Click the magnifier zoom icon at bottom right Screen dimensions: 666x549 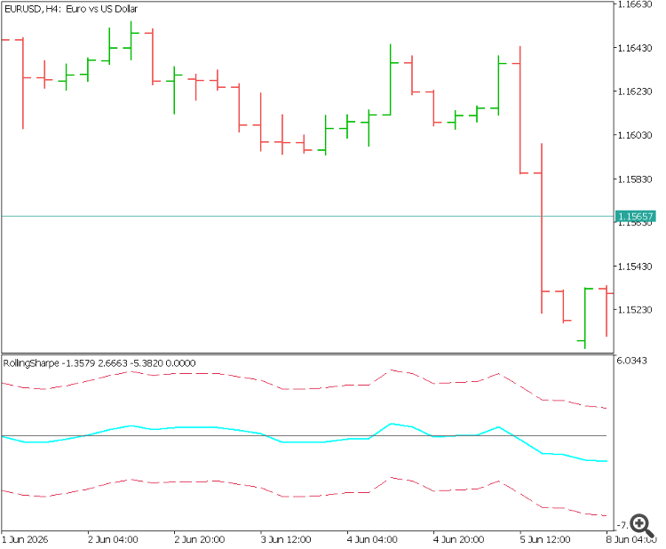pos(642,526)
